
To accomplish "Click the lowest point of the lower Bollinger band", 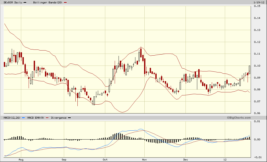I will [x=122, y=112].
